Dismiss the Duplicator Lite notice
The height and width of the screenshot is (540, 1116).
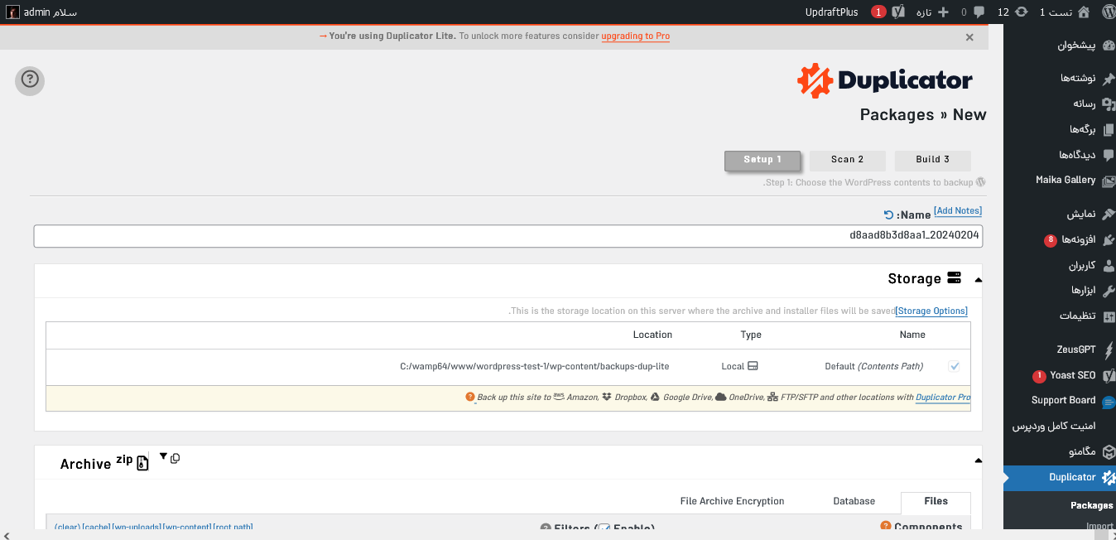(969, 37)
